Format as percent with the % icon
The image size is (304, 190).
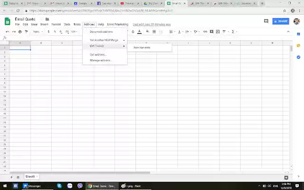(55, 32)
